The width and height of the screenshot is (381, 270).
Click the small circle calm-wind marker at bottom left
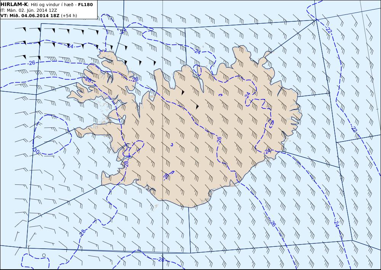click(44, 255)
